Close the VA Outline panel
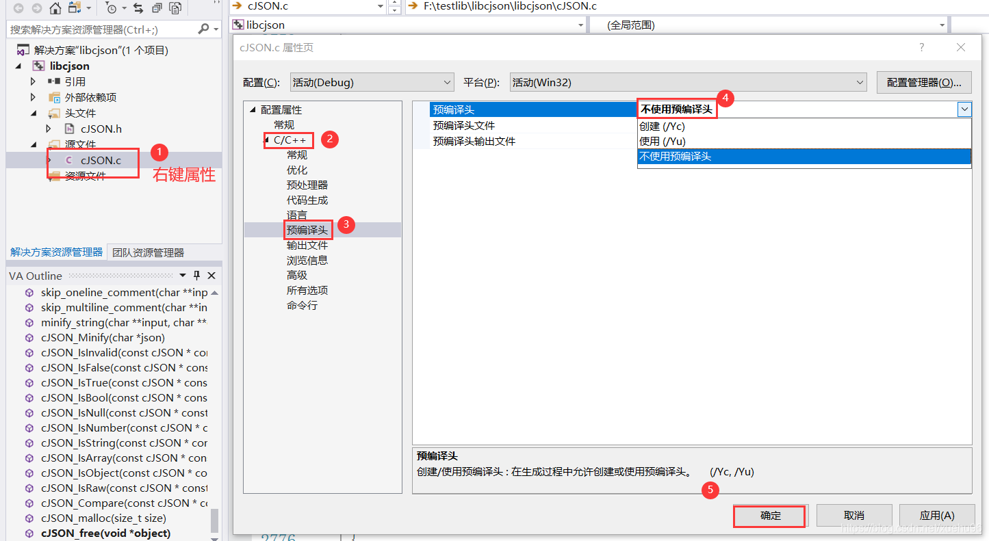989x541 pixels. [x=211, y=276]
